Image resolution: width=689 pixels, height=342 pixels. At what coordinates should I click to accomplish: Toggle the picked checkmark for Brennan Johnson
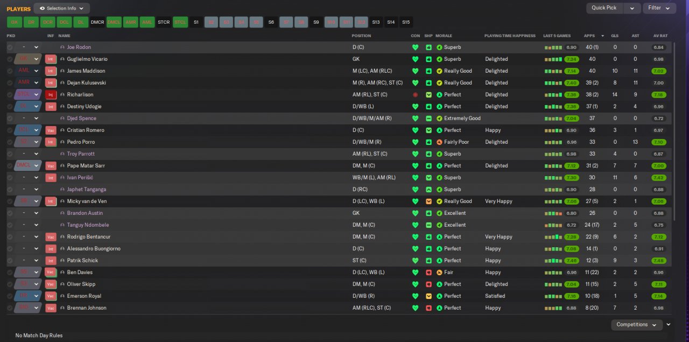[10, 308]
